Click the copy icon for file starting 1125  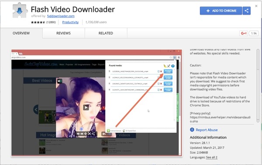[x=159, y=90]
